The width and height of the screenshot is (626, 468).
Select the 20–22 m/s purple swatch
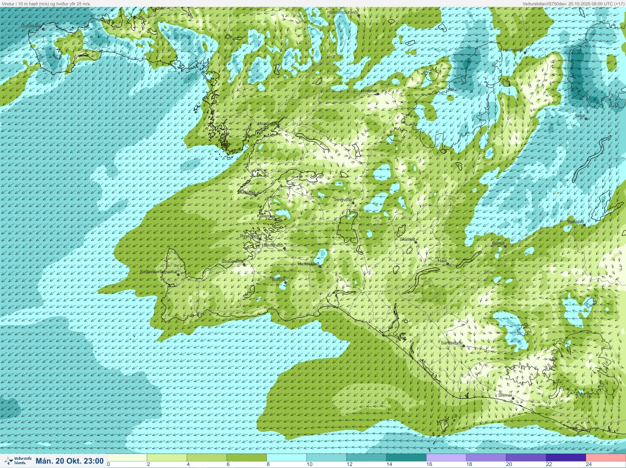pyautogui.click(x=526, y=458)
